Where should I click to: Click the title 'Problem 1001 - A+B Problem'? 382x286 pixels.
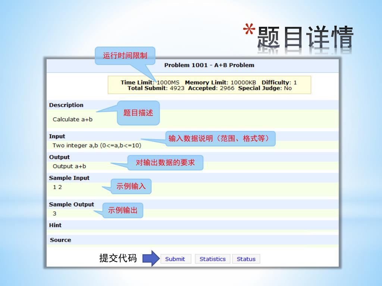[x=209, y=65]
